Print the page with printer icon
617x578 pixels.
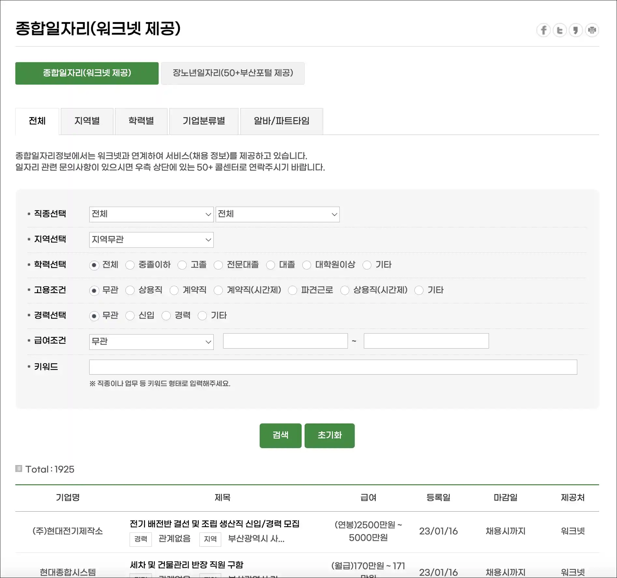pyautogui.click(x=592, y=30)
